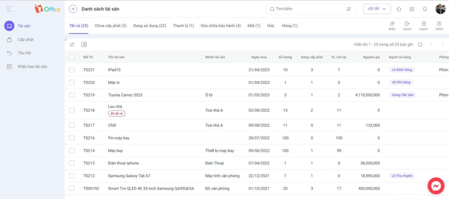This screenshot has width=449, height=199.
Task: Click the Export icon
Action: point(407,26)
